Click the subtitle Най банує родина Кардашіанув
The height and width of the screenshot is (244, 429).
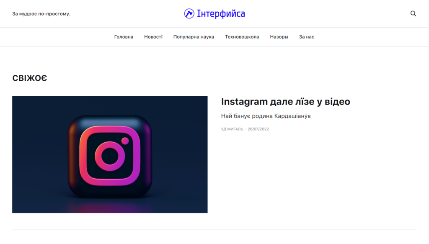(x=266, y=116)
